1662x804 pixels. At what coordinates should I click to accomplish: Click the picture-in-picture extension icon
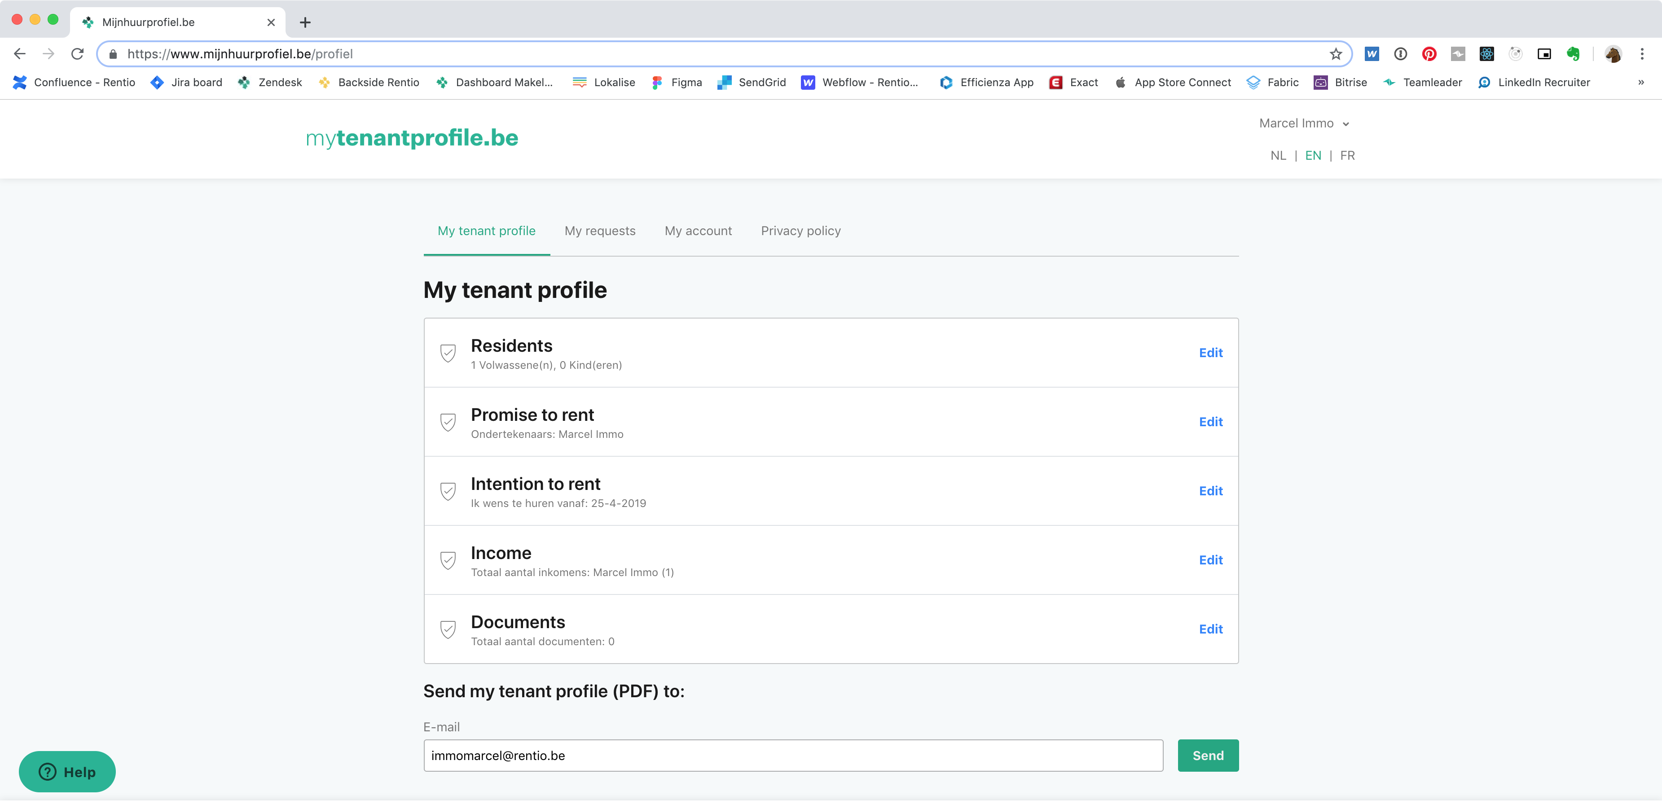tap(1544, 54)
